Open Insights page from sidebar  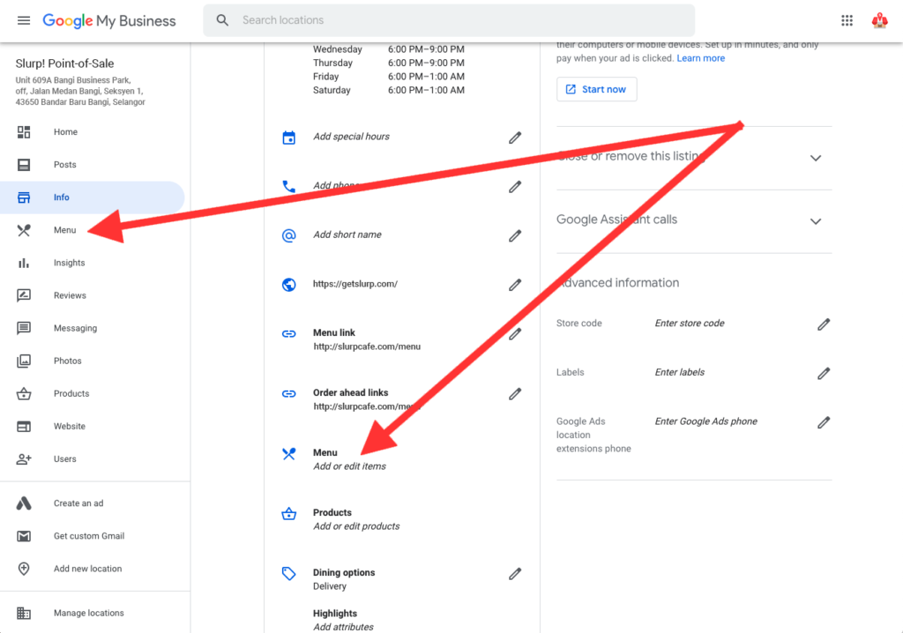click(69, 263)
